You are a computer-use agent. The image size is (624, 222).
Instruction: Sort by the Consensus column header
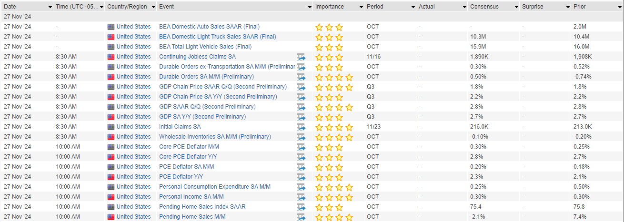pyautogui.click(x=484, y=7)
